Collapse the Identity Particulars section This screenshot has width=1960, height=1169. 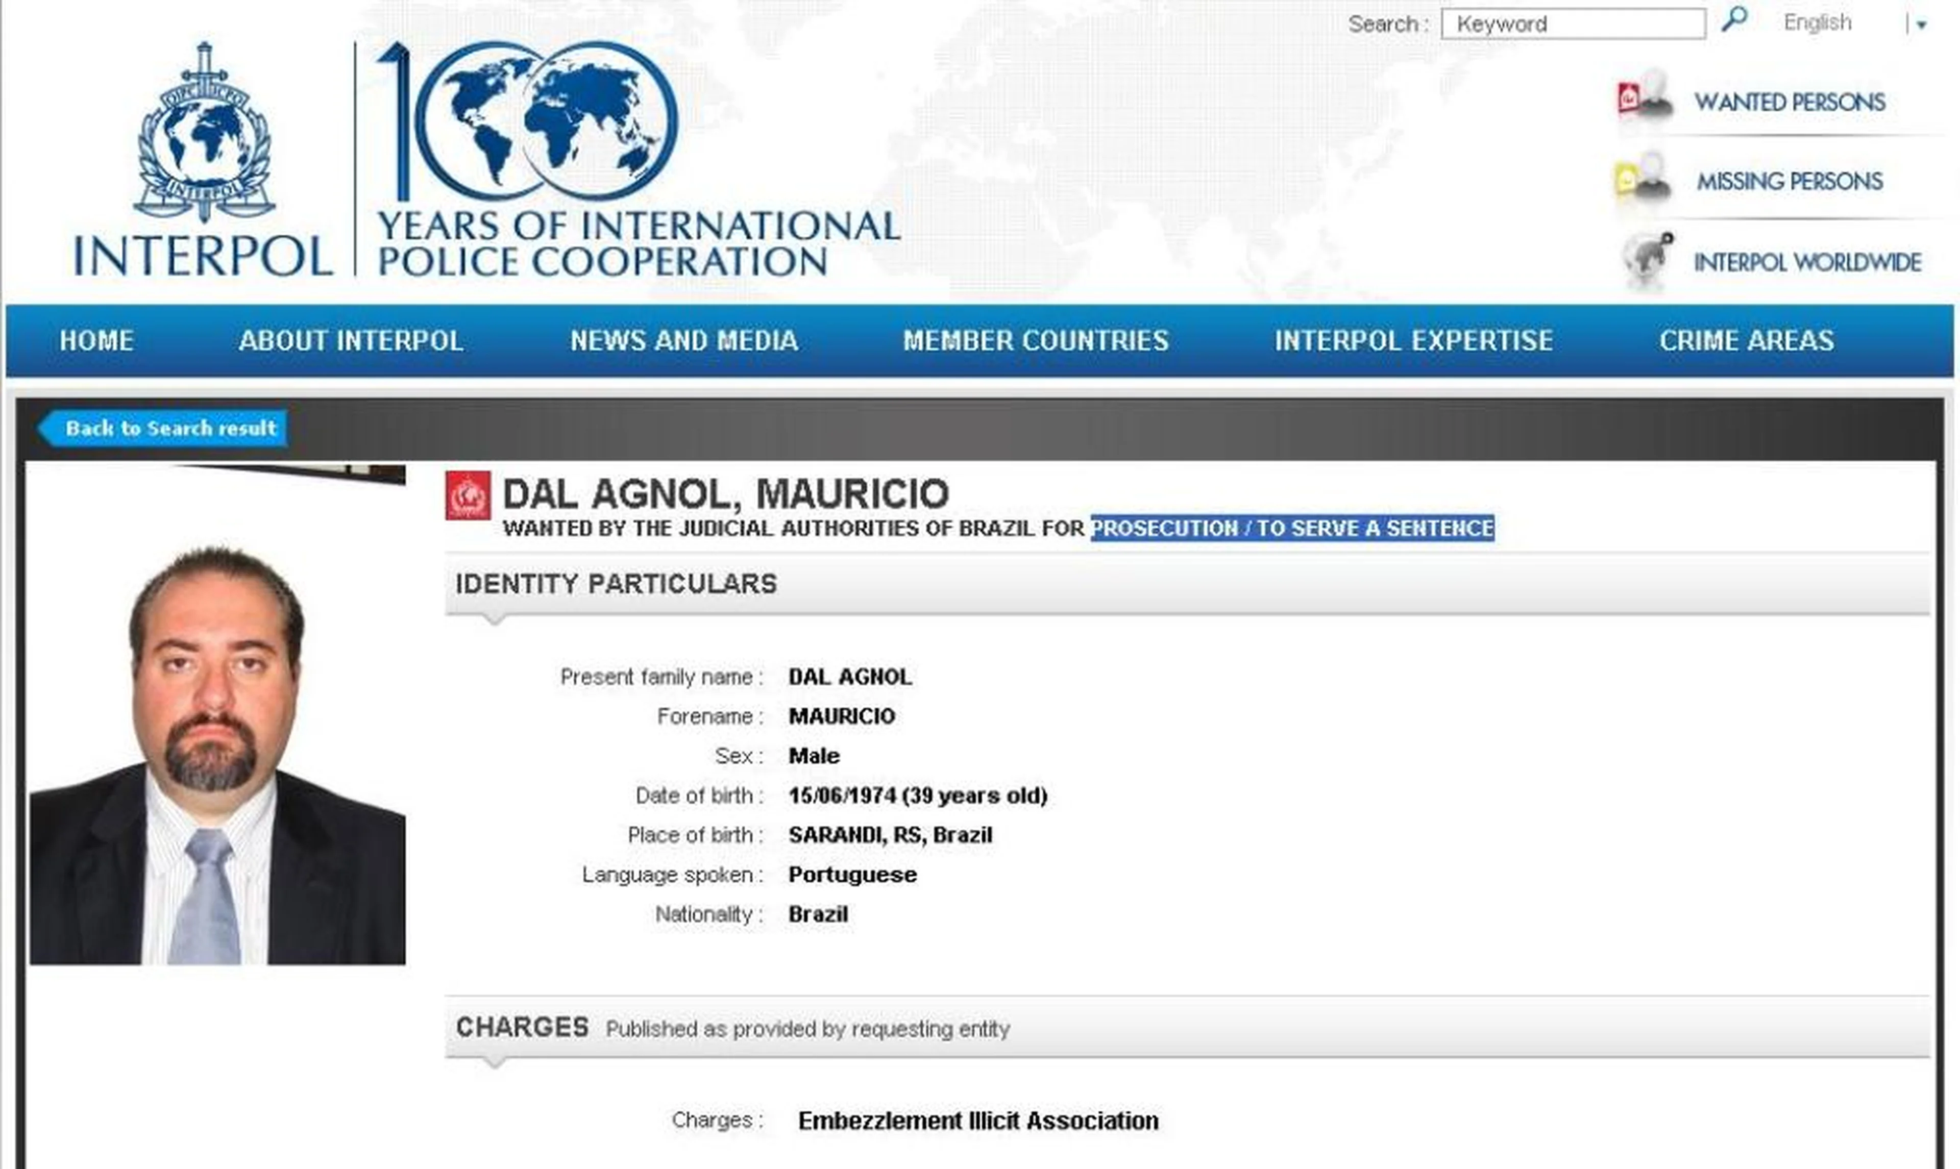pos(1188,585)
